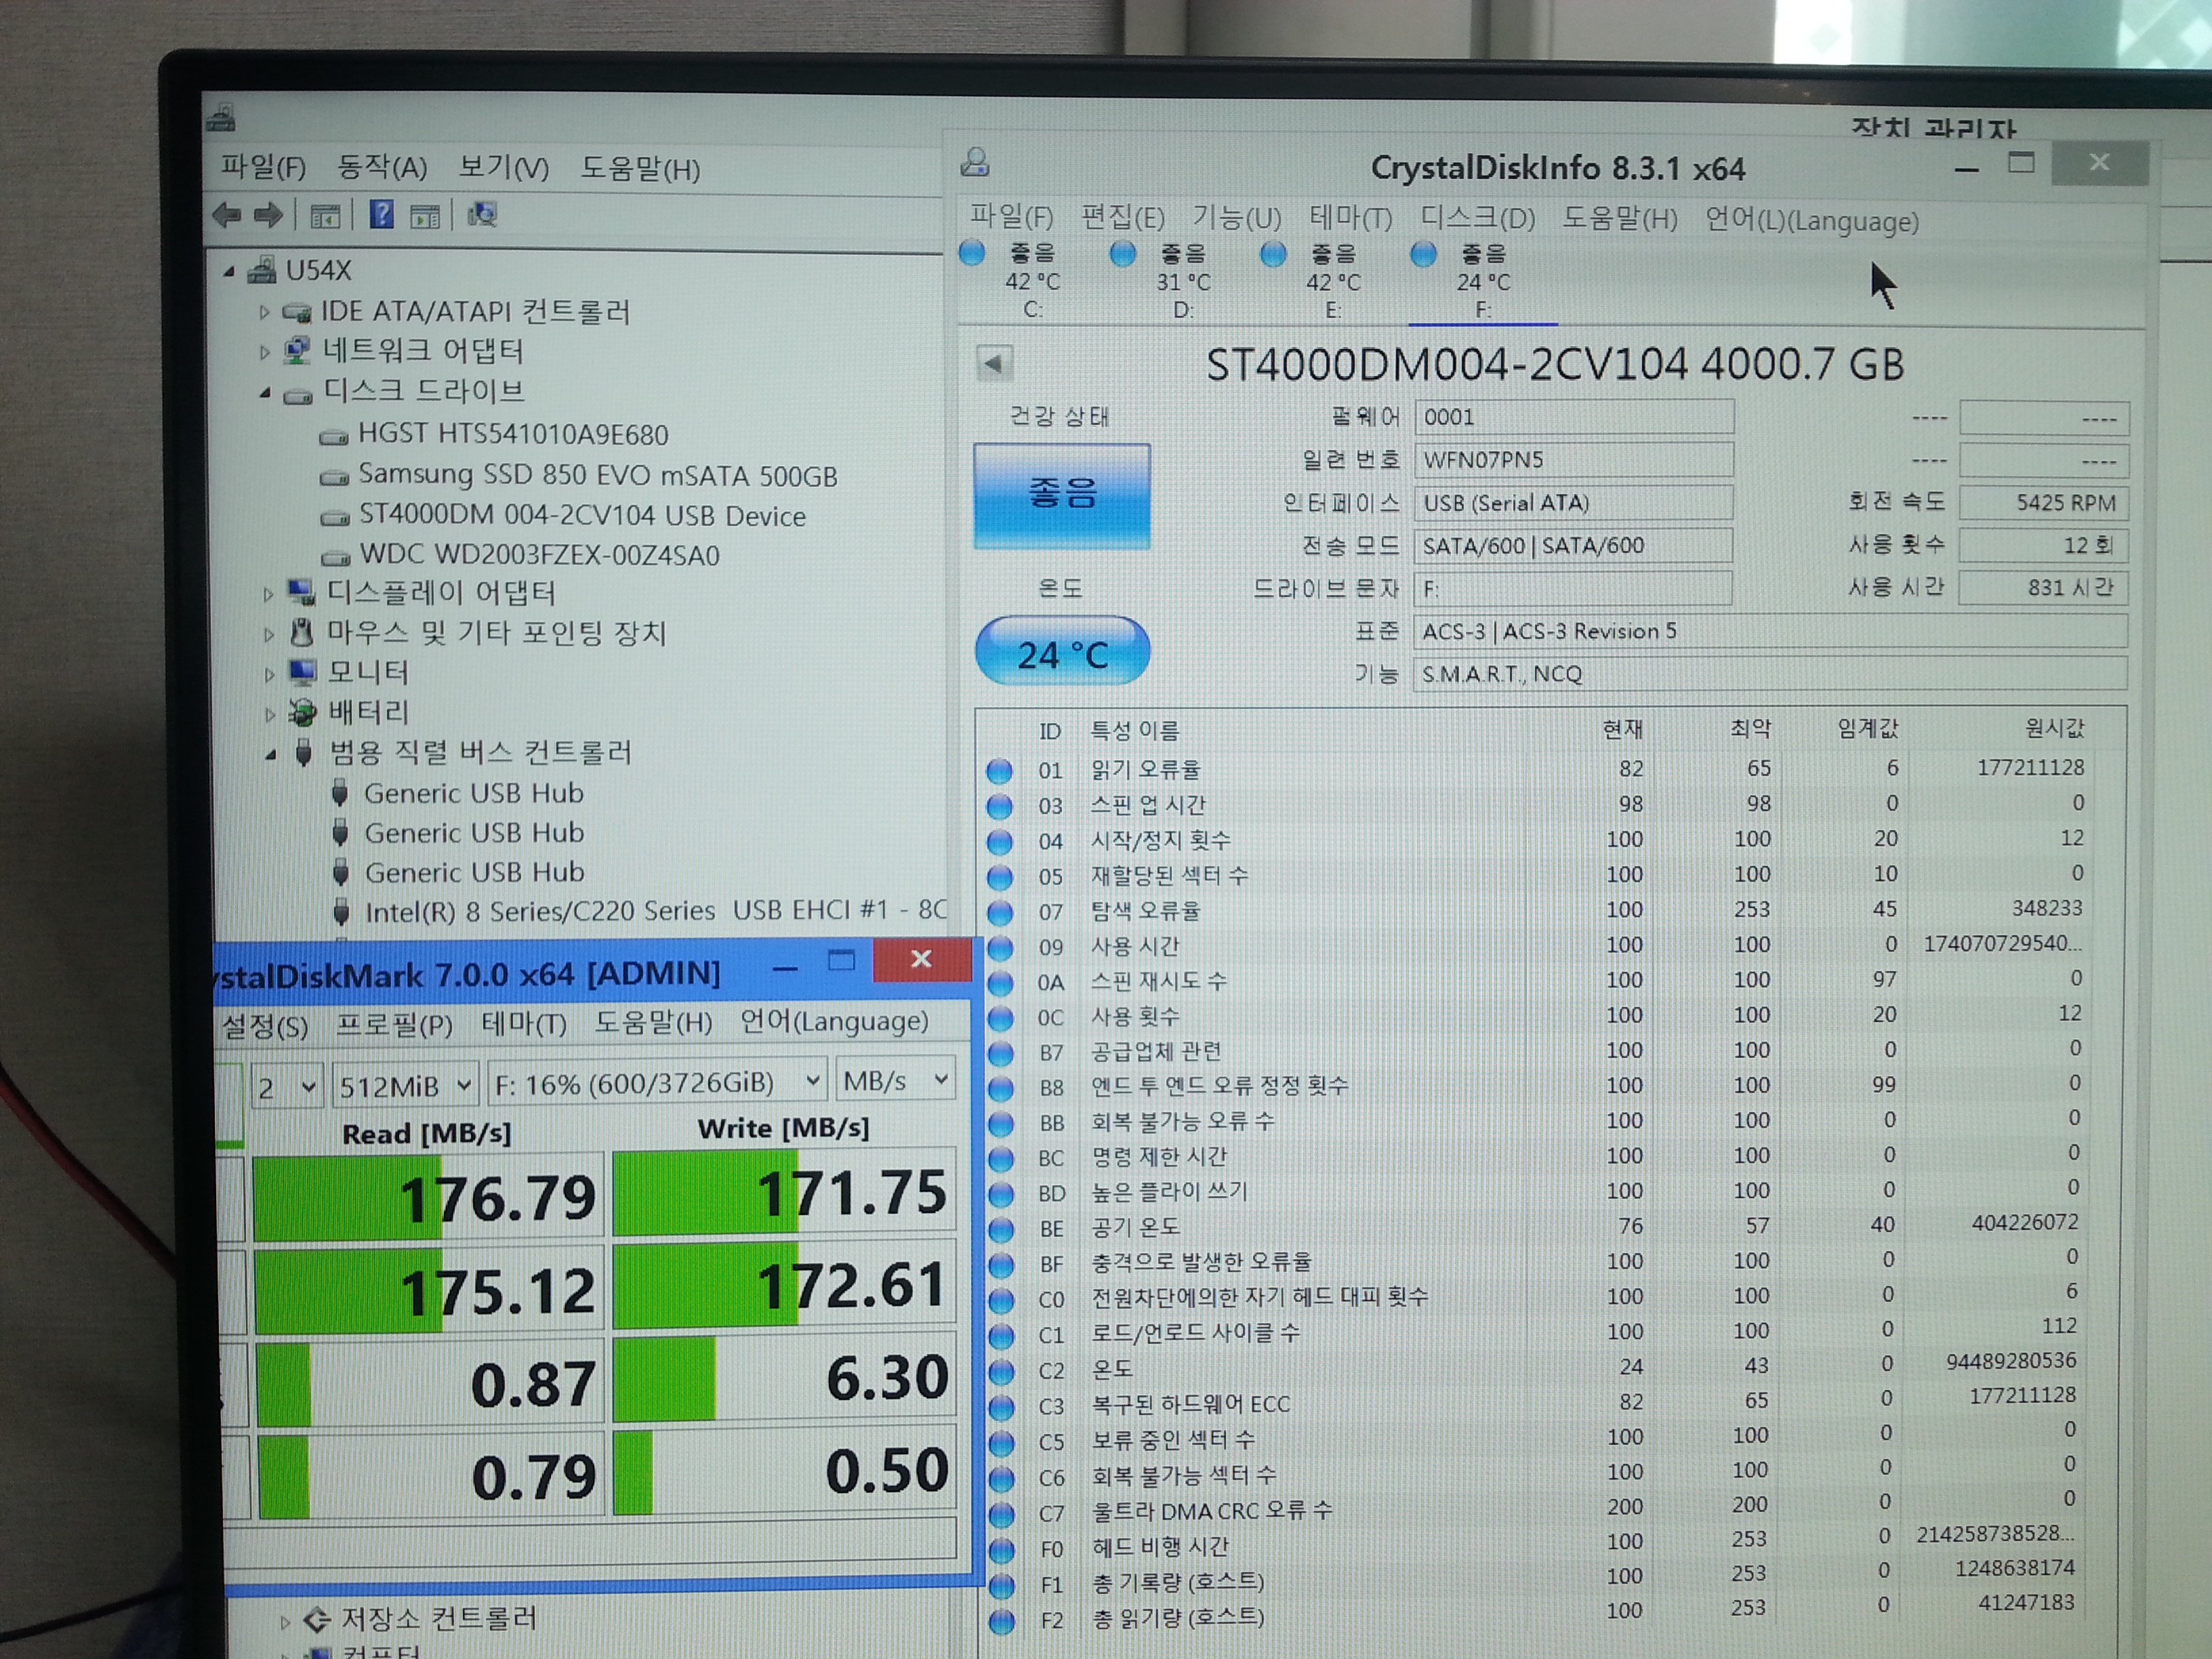
Task: Collapse 디스크 드라이브 node
Action: (265, 393)
